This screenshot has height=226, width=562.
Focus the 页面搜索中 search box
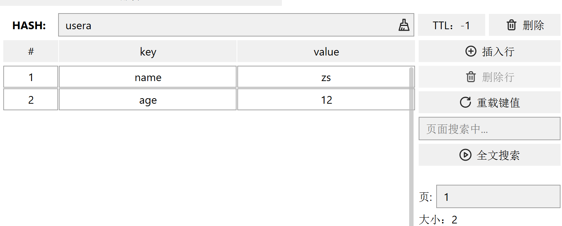point(489,129)
